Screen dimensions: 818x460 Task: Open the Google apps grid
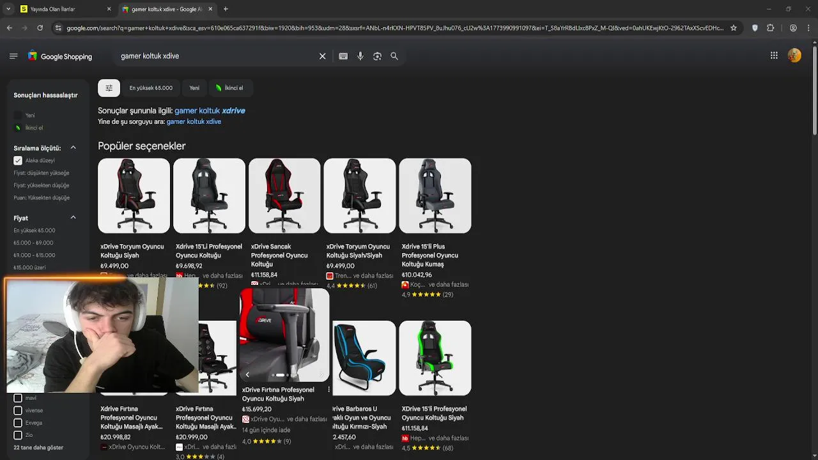click(774, 56)
